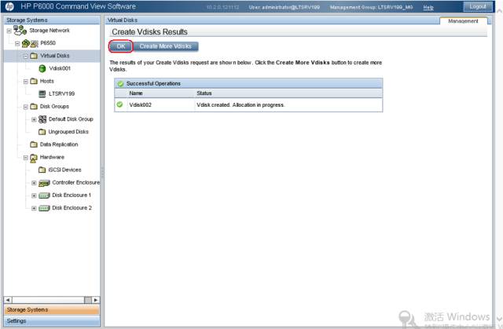
Task: Click the Disk Groups folder icon
Action: tap(34, 106)
